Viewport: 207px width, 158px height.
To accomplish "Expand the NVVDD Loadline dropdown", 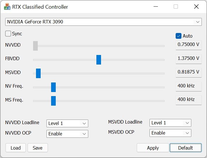I will click(x=67, y=123).
